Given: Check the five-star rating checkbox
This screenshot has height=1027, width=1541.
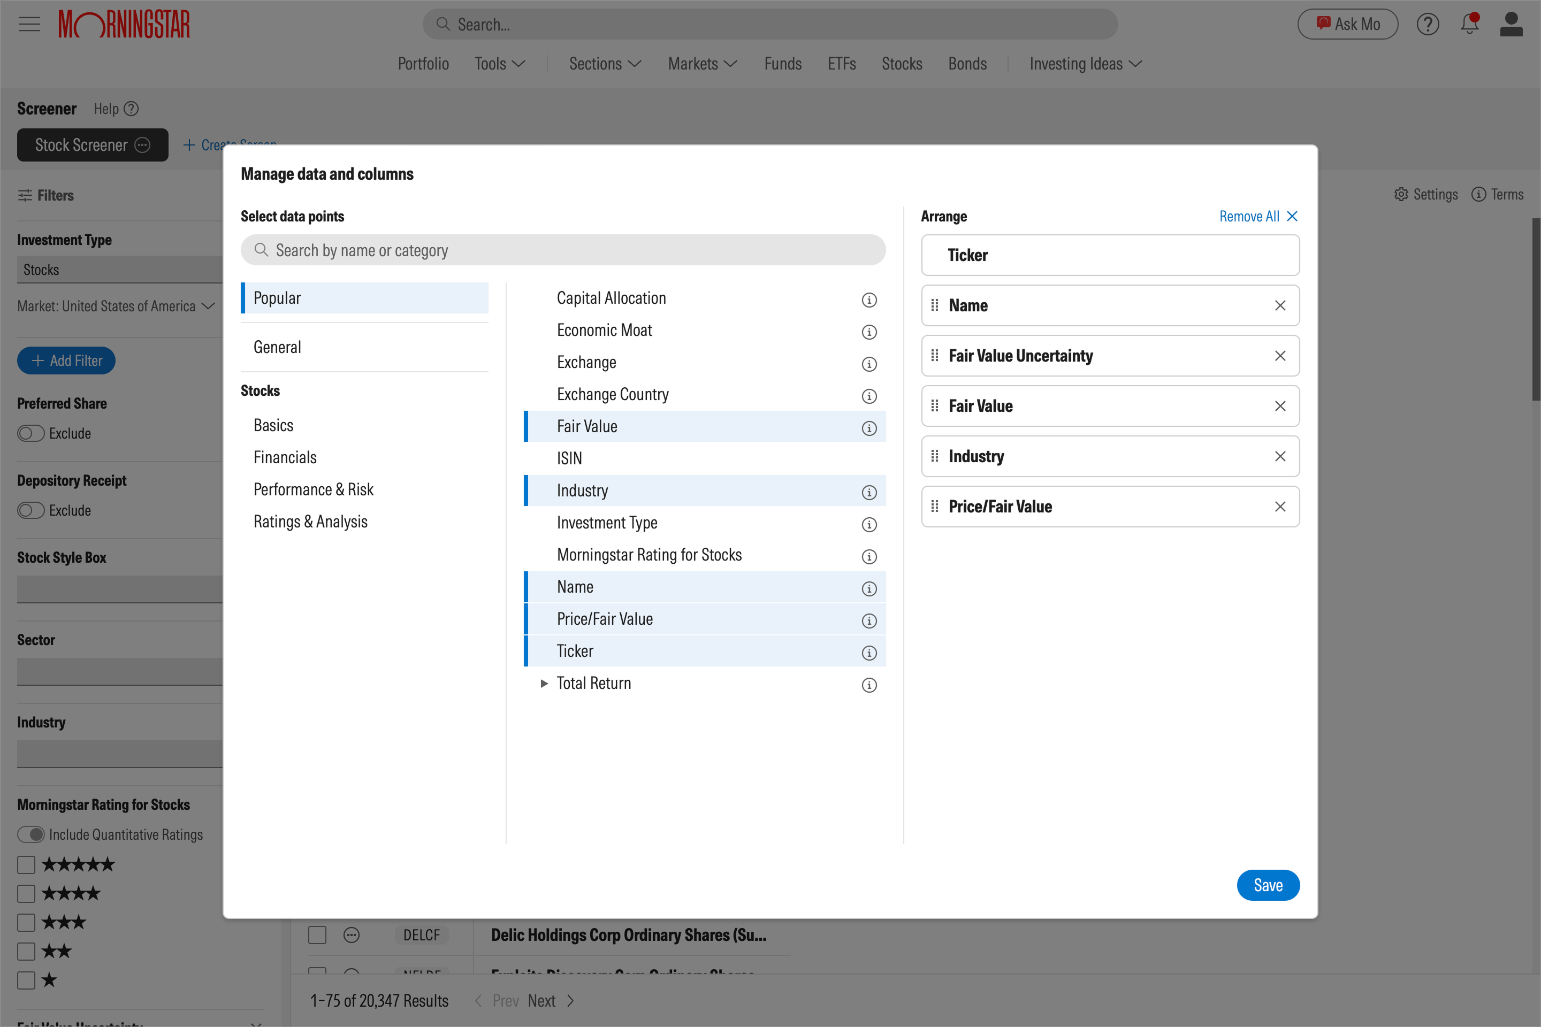Looking at the screenshot, I should pos(26,864).
